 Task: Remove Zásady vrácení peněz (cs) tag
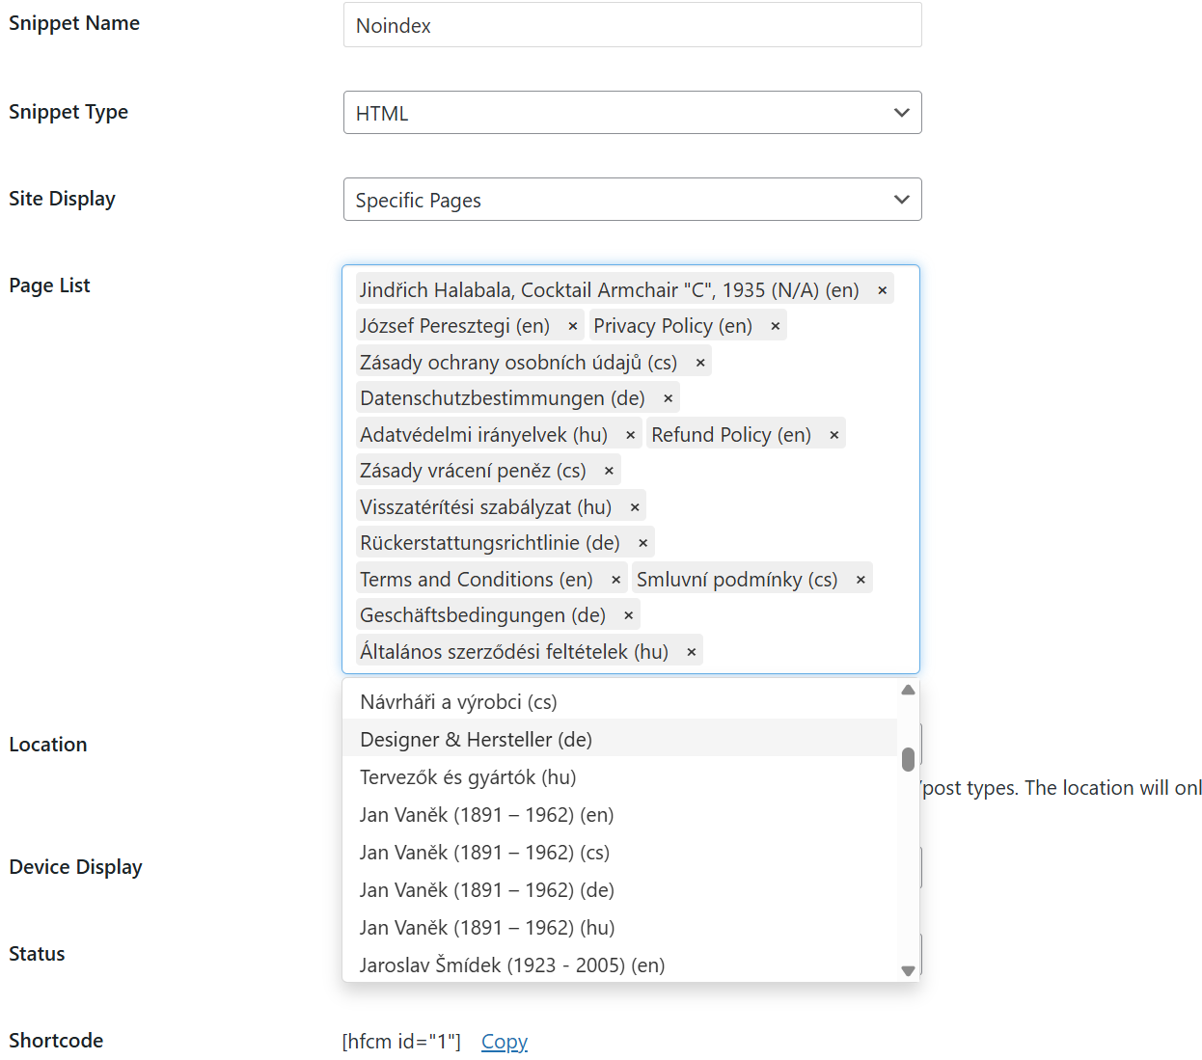[609, 472]
